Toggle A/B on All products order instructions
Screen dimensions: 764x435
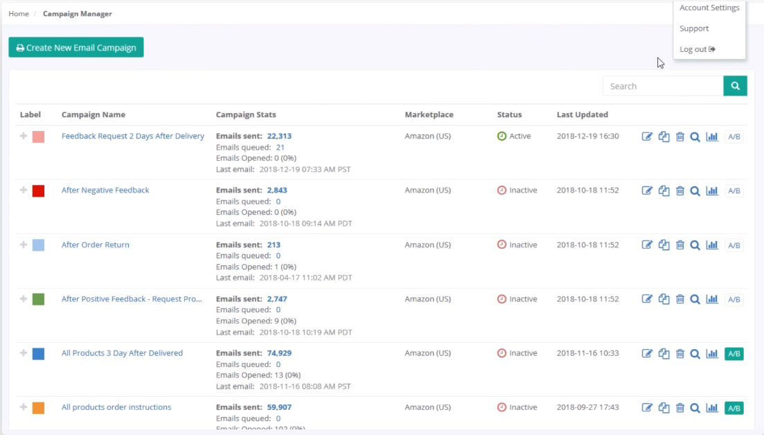[734, 408]
